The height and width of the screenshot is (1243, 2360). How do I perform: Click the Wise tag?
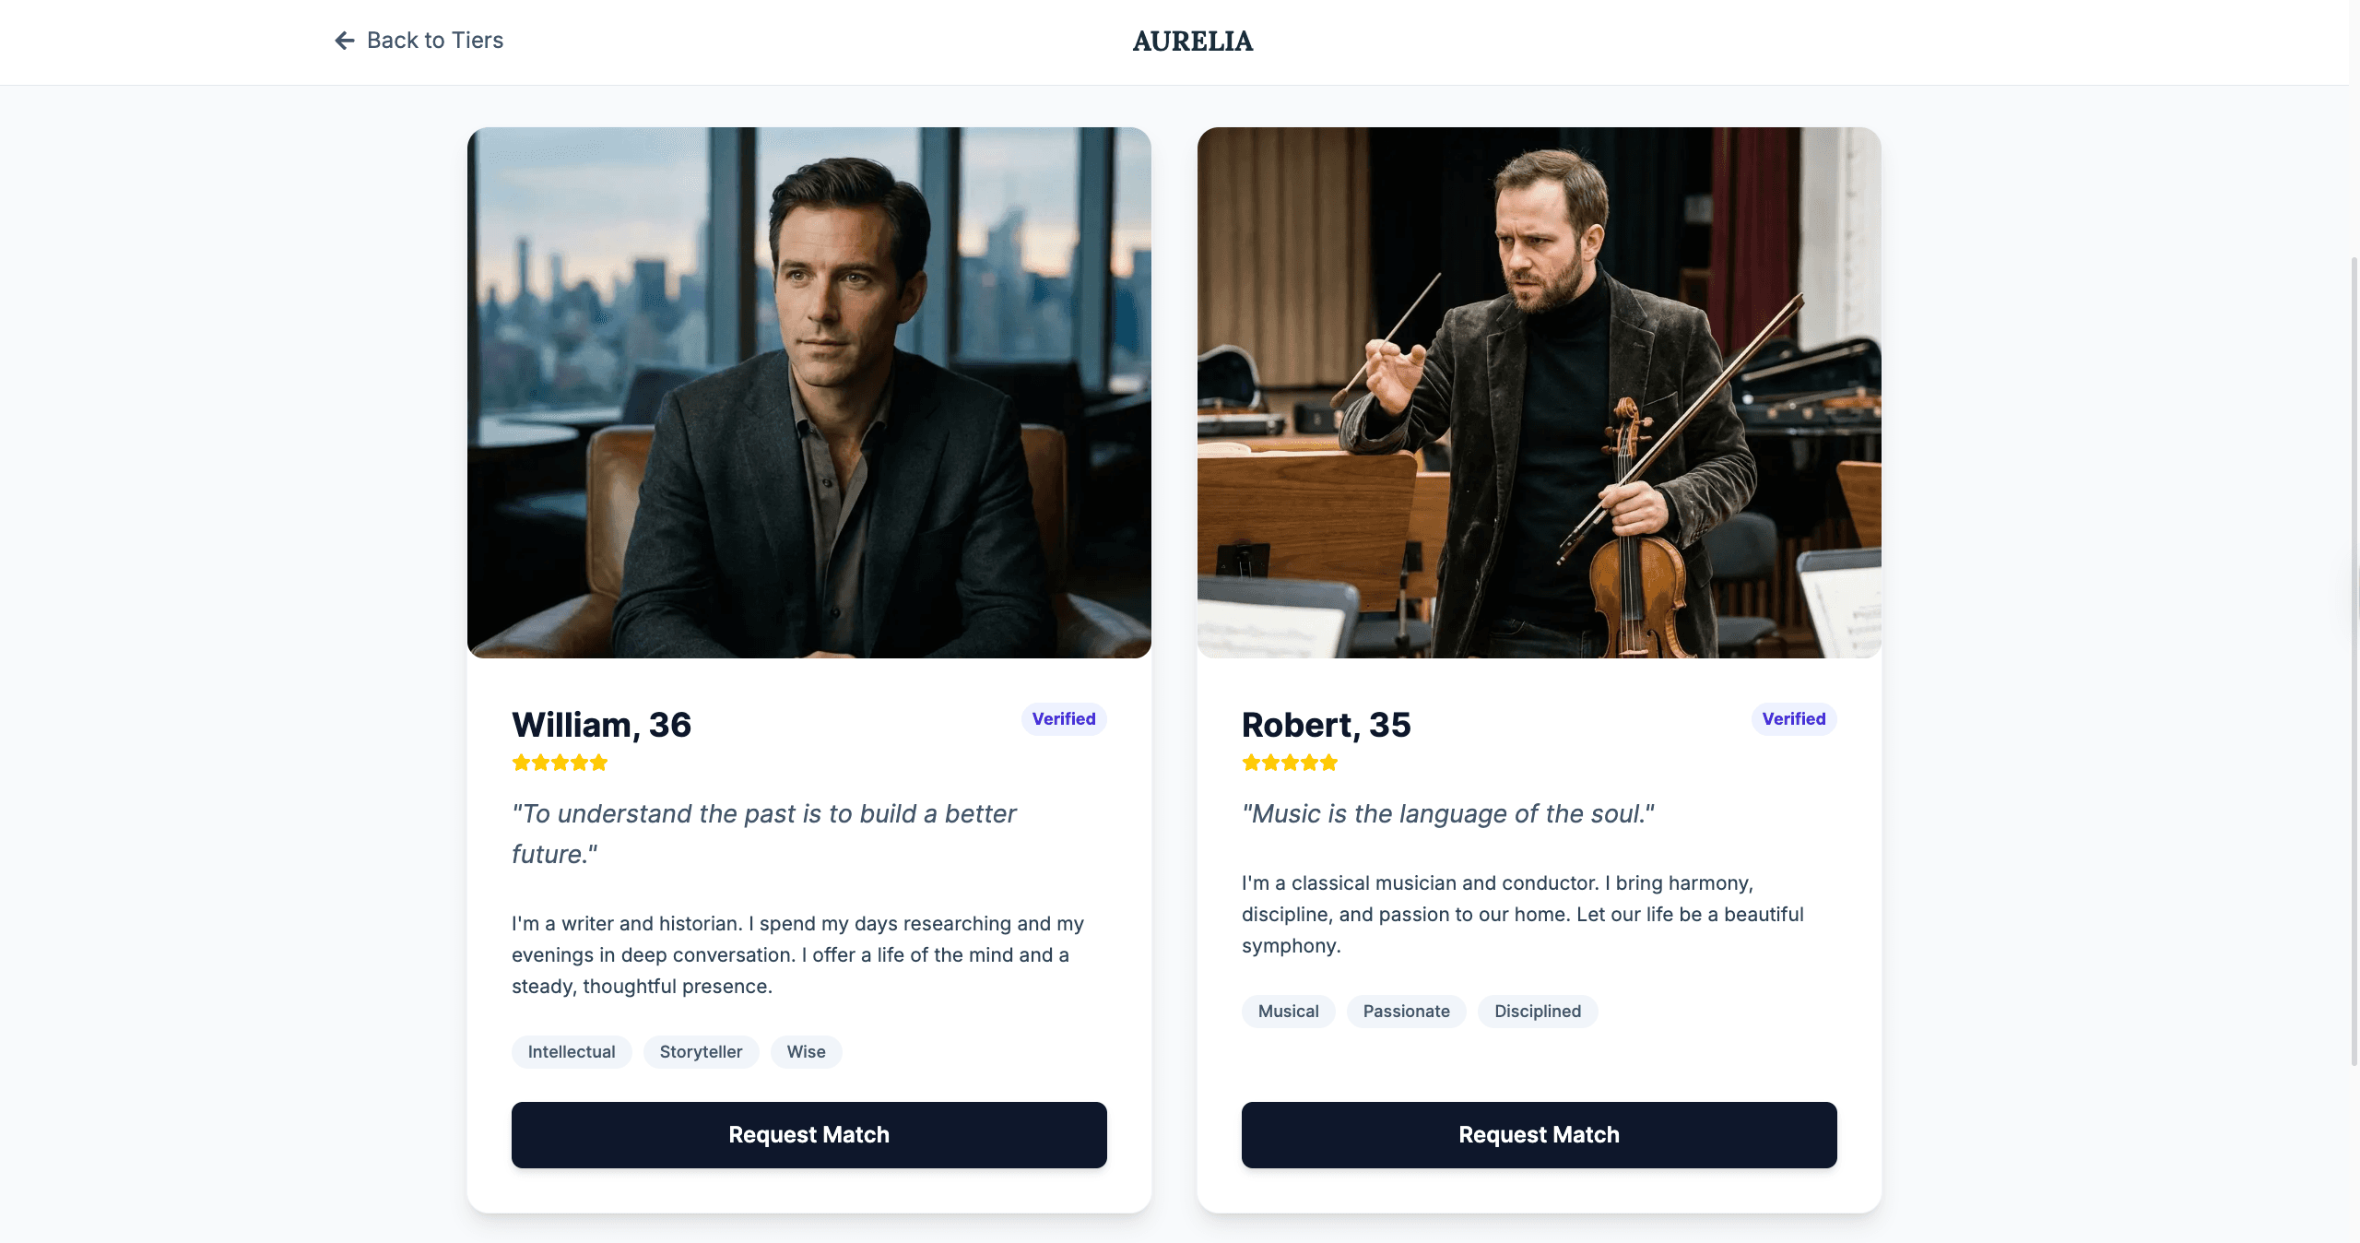click(x=806, y=1052)
